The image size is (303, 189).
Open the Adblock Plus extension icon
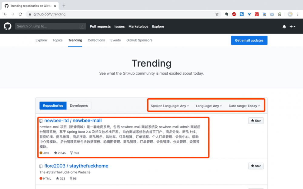click(x=234, y=14)
